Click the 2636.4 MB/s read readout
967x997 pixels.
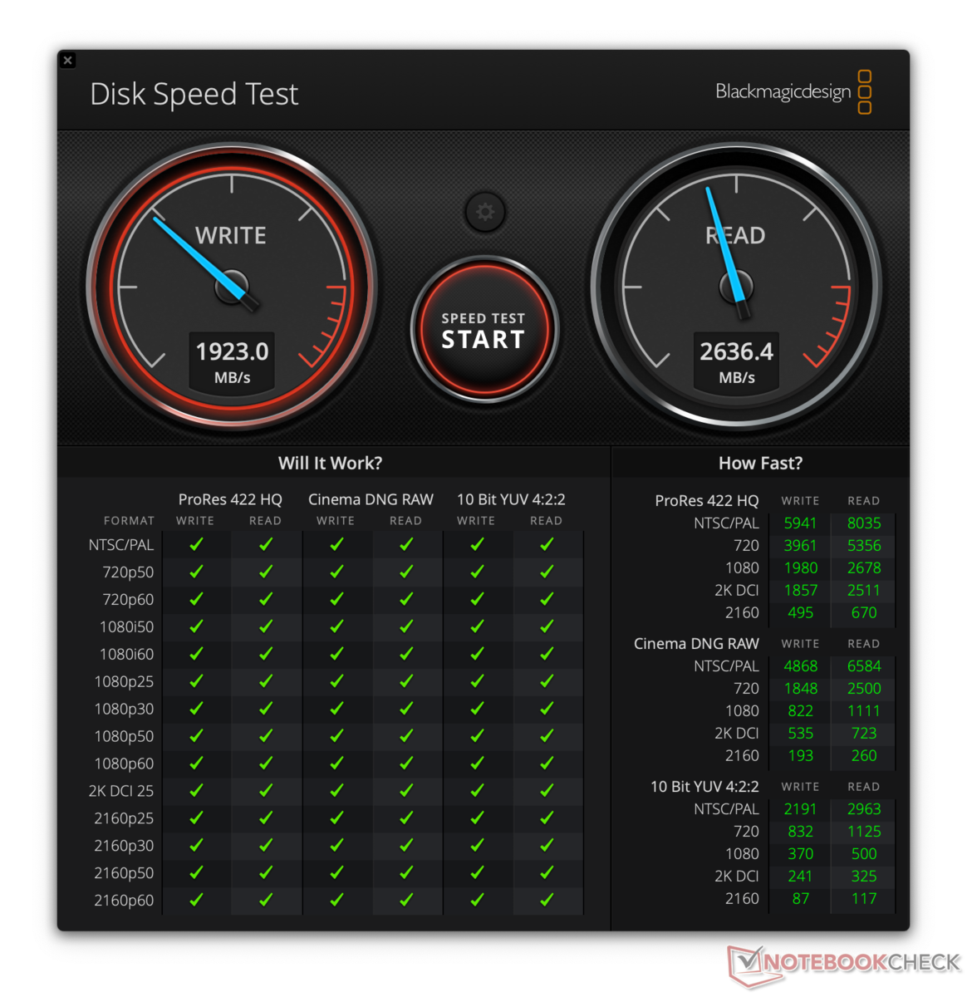point(736,361)
